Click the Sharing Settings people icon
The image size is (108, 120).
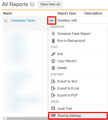53,115
